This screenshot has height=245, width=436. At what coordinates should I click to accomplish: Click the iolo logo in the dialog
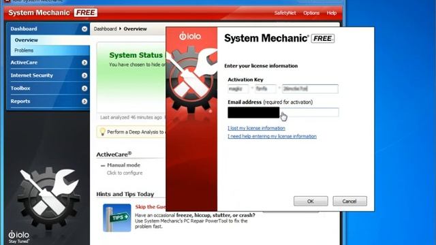[190, 36]
